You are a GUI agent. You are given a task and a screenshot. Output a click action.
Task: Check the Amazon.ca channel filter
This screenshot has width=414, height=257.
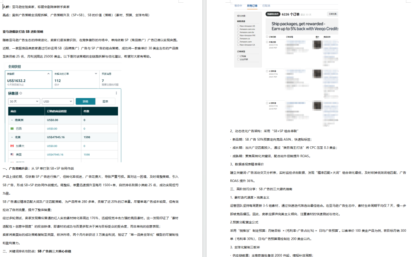238,39
